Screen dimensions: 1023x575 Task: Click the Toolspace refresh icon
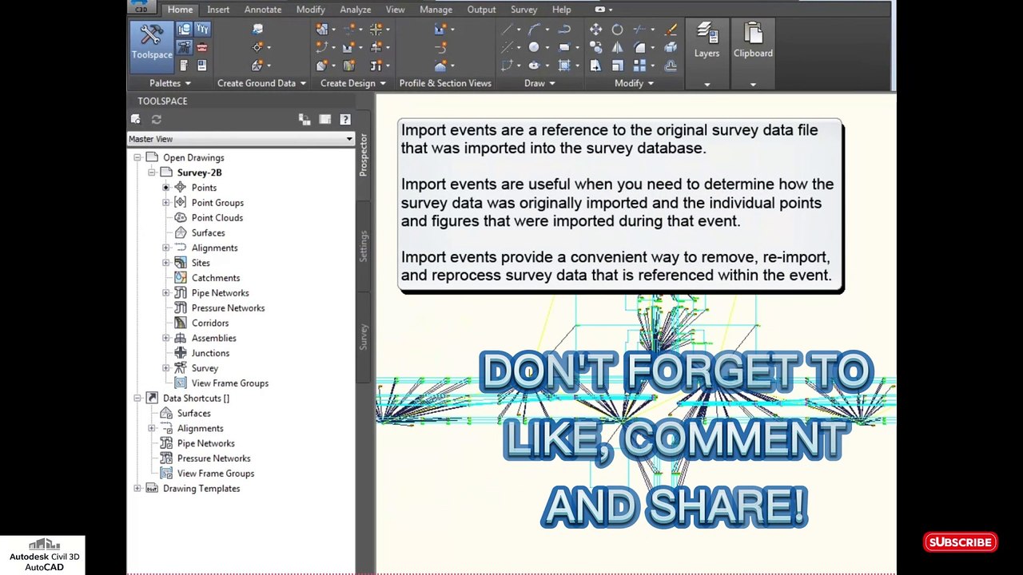pos(157,119)
